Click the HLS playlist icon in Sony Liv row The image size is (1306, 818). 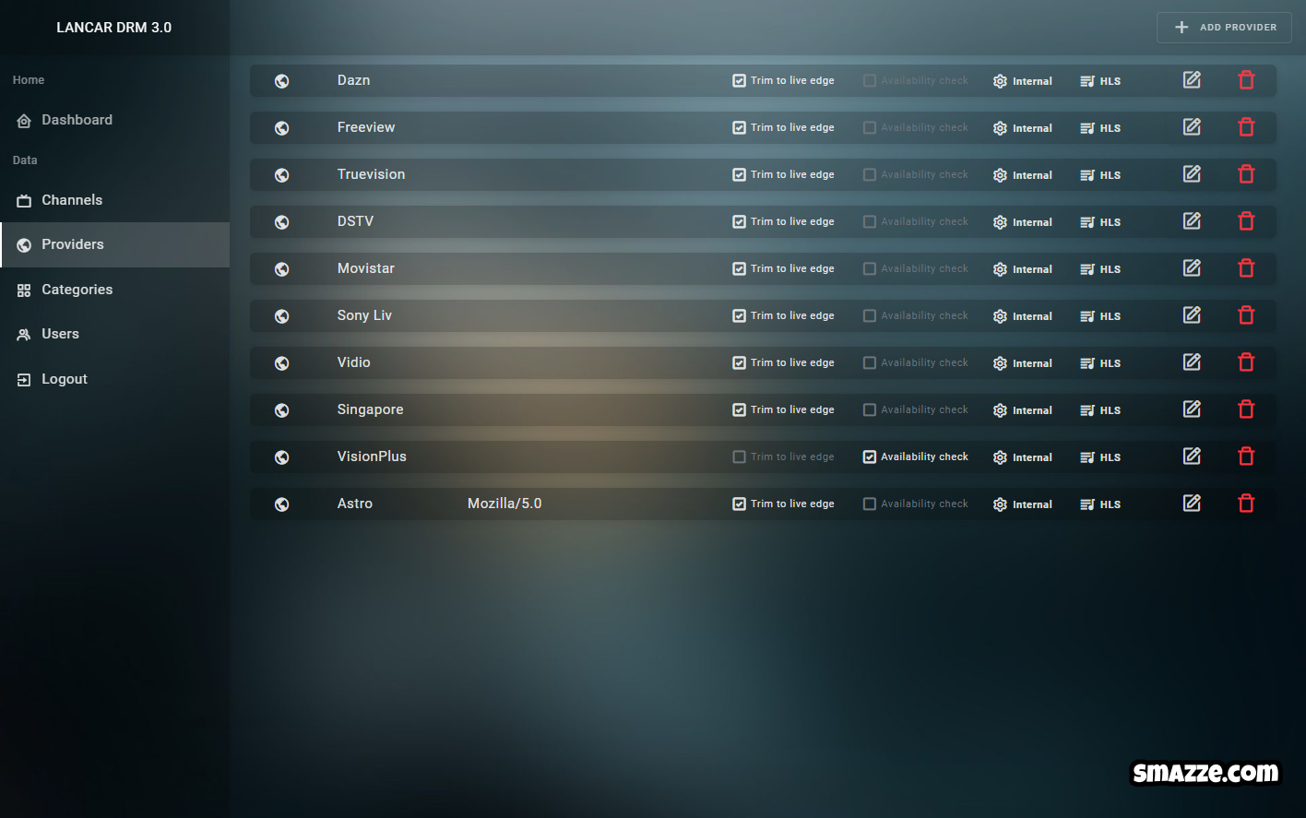[x=1087, y=316]
